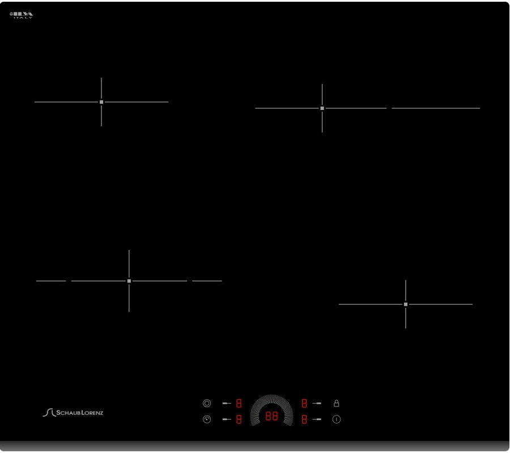Tap the top-left burner center marker

(101, 102)
